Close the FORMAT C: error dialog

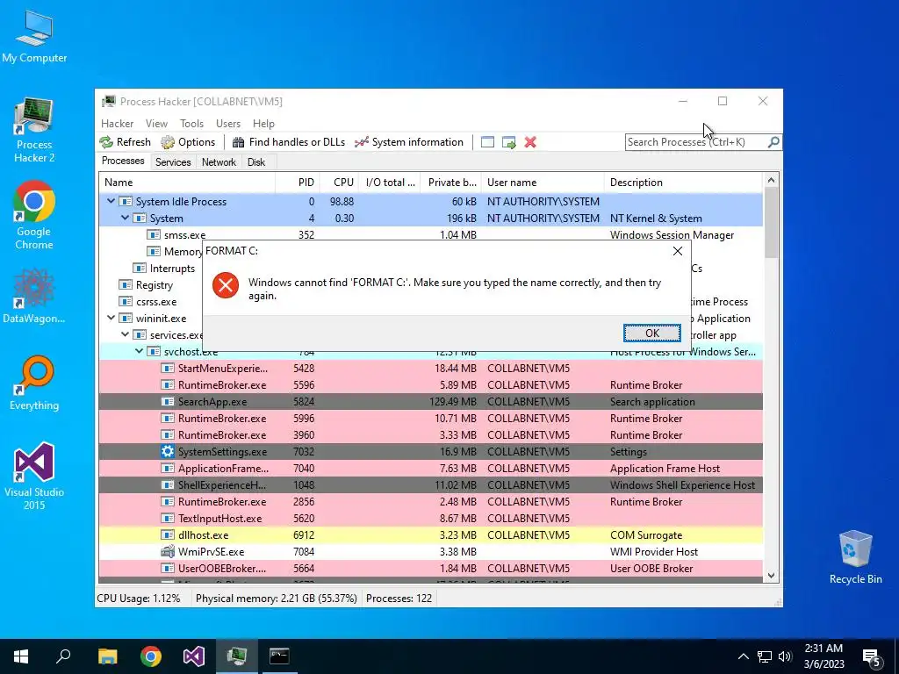click(678, 251)
